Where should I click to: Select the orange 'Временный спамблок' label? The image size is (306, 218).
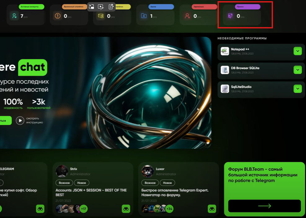point(74,7)
